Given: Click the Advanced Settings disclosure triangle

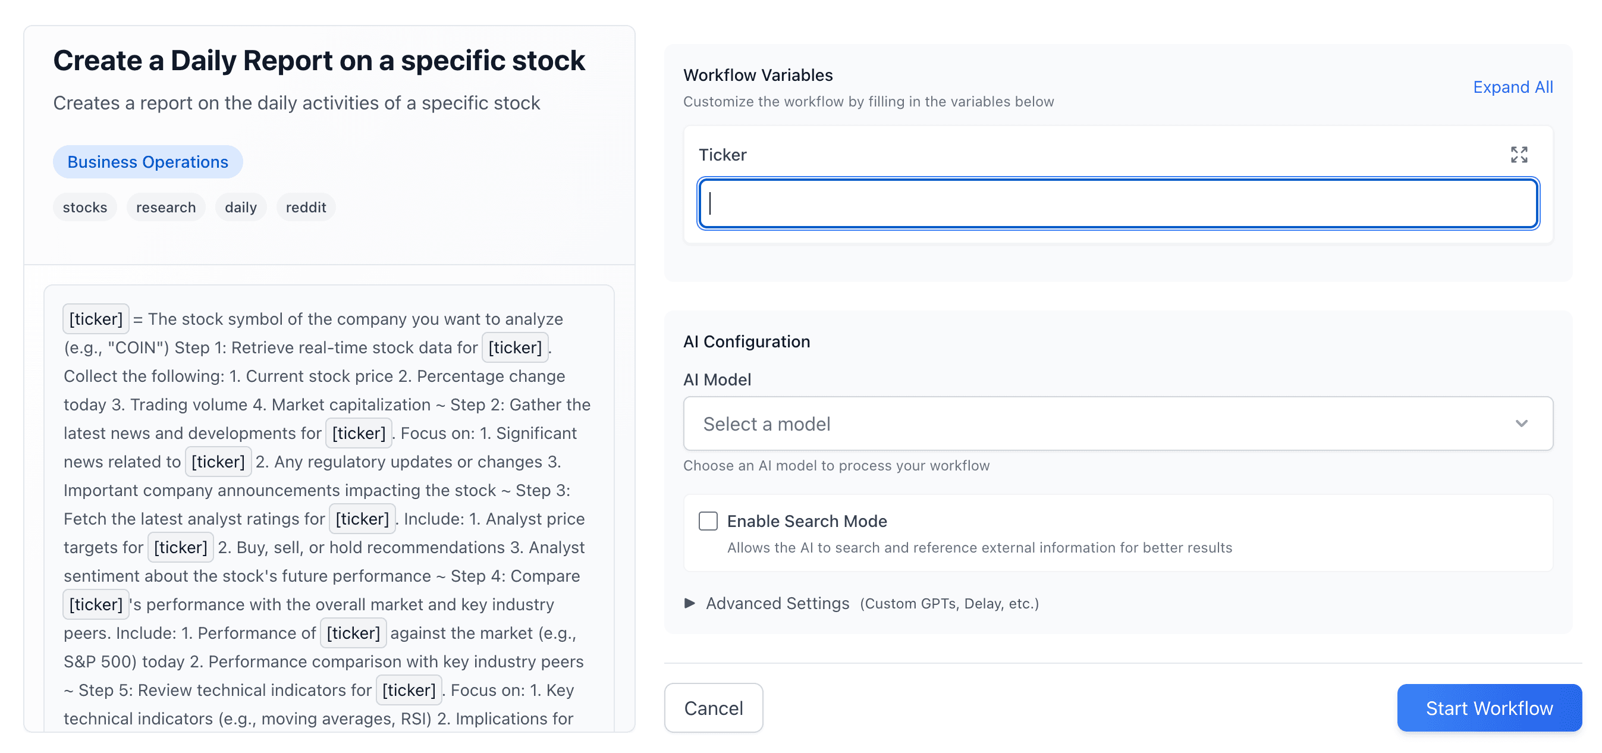Looking at the screenshot, I should 689,603.
